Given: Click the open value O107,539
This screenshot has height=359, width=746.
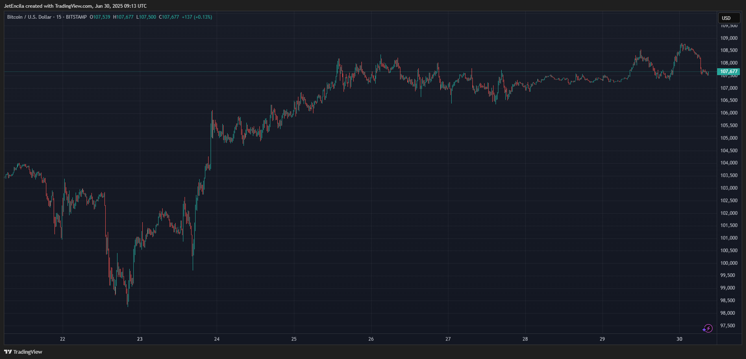Looking at the screenshot, I should tap(100, 17).
